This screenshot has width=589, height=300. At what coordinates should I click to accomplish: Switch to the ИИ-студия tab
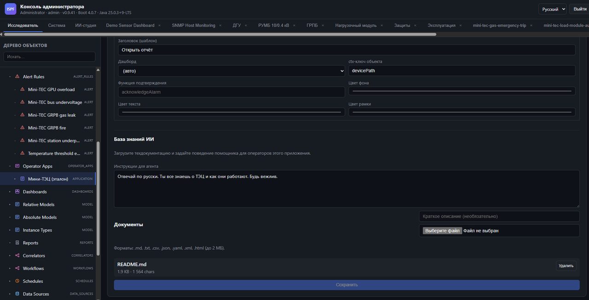86,25
